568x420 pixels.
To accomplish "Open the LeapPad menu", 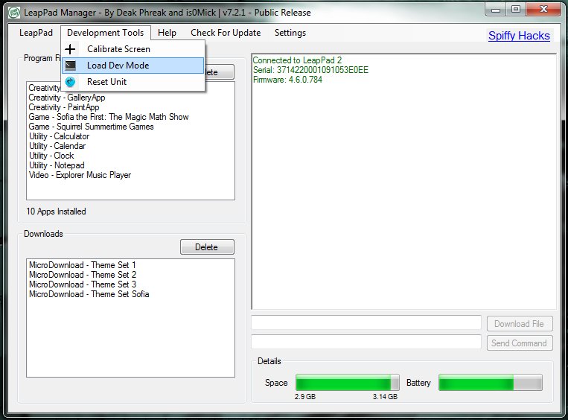I will (x=36, y=33).
